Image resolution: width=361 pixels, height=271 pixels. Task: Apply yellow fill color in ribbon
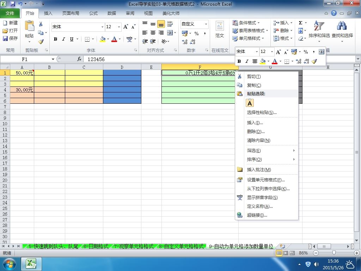pyautogui.click(x=103, y=39)
